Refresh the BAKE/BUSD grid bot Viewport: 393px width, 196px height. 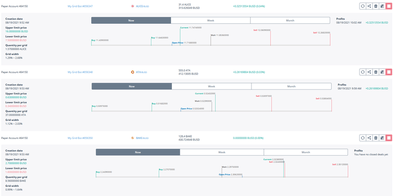coord(363,138)
